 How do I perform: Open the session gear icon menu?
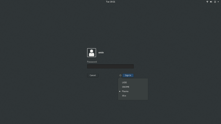coord(120,75)
